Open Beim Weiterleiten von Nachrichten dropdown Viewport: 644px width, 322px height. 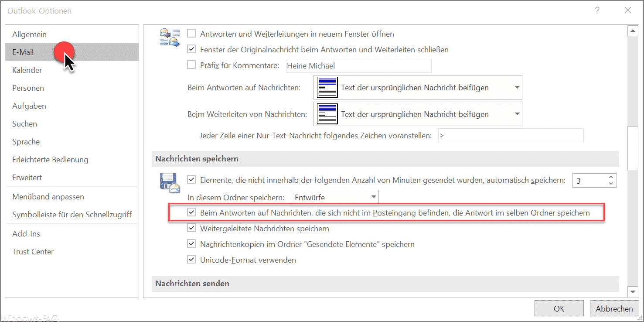(418, 114)
